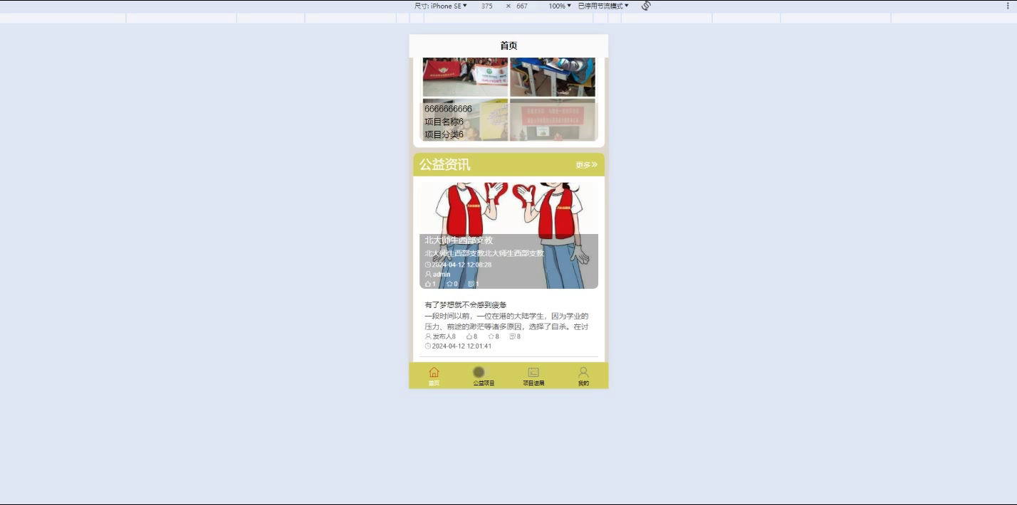This screenshot has height=505, width=1017.
Task: Click the star icon on 有了梦想 article row
Action: [491, 336]
